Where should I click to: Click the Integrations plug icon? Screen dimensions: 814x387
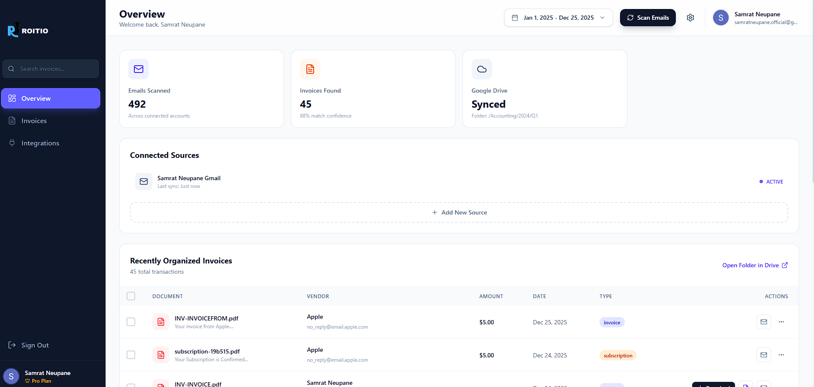pos(12,143)
